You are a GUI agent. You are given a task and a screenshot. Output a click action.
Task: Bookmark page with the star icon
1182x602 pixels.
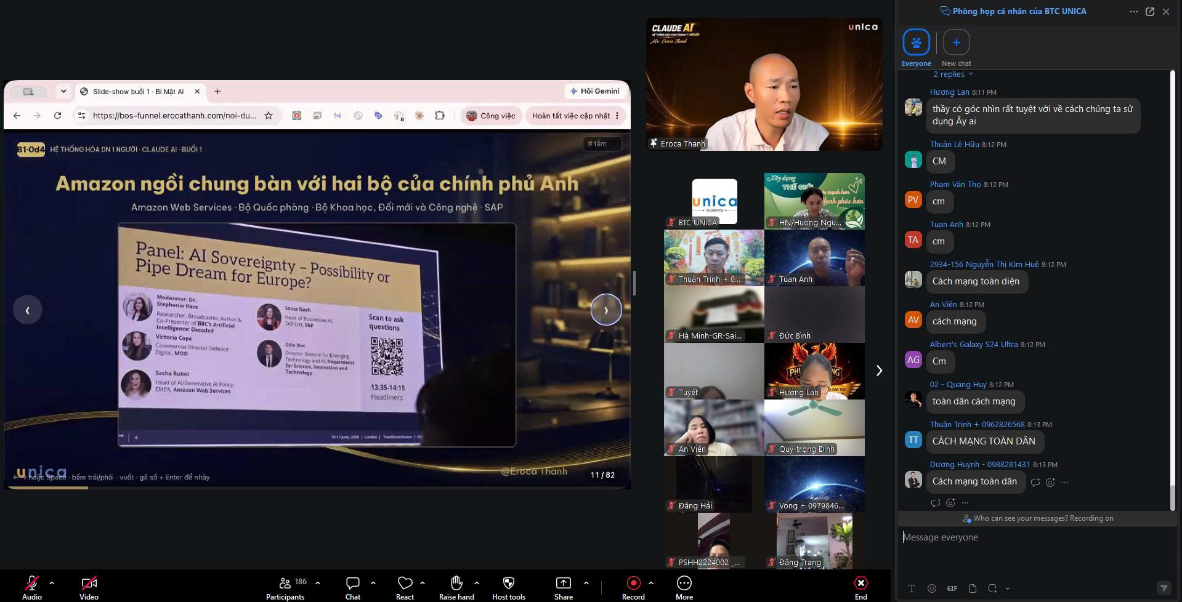[269, 116]
